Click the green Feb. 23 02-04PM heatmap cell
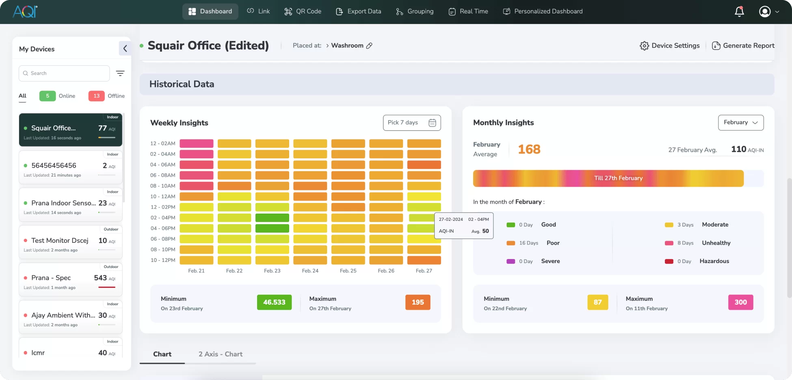The width and height of the screenshot is (792, 380). click(272, 218)
